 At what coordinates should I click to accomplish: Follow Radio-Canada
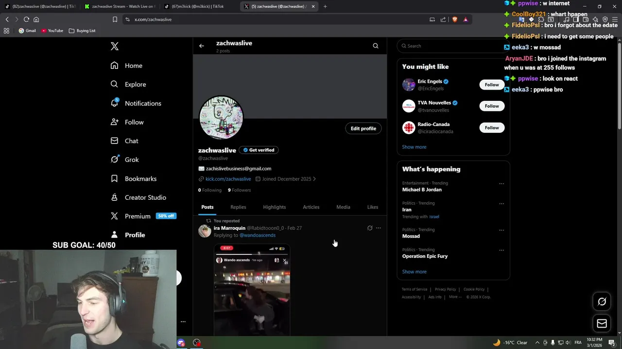tap(492, 127)
